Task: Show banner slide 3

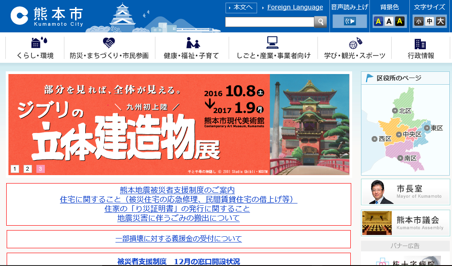Action: coord(40,169)
